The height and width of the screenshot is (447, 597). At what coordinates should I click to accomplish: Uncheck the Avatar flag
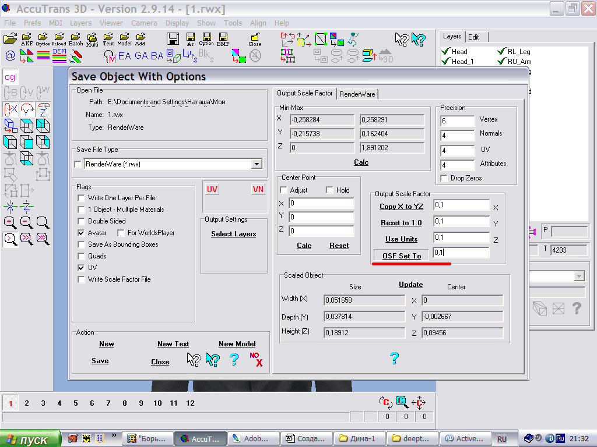(81, 233)
